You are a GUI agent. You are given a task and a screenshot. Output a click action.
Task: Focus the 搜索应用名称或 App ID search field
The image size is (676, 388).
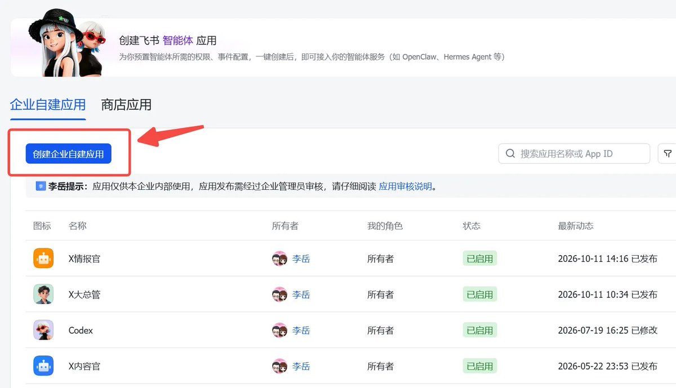pos(575,154)
